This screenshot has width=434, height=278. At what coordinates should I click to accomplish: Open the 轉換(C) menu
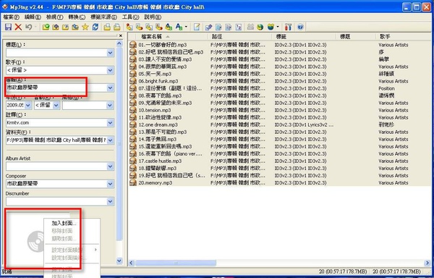[x=77, y=17]
